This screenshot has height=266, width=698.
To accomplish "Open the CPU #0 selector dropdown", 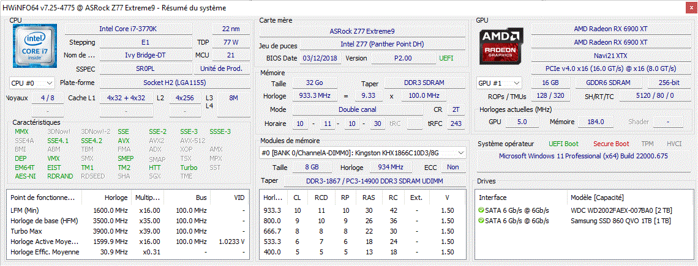I will [x=32, y=83].
